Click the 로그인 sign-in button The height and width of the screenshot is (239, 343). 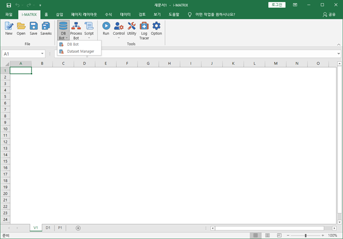pyautogui.click(x=277, y=5)
